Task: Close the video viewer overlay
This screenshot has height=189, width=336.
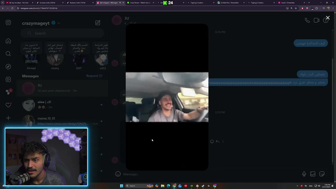Action: 328,18
